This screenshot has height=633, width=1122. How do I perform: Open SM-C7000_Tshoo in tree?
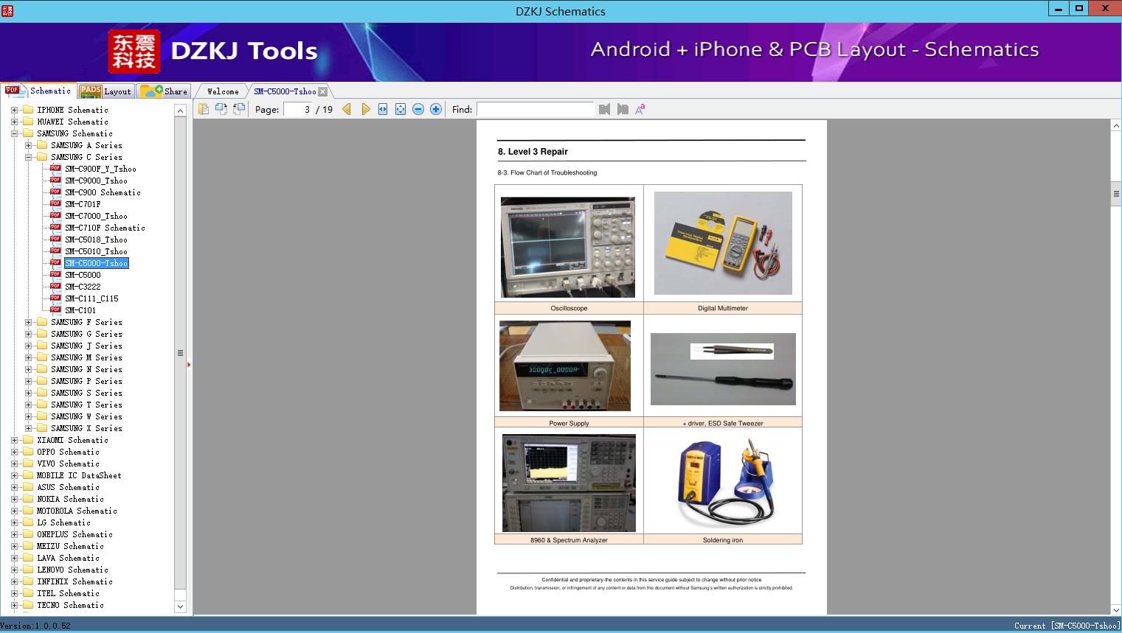pyautogui.click(x=96, y=216)
